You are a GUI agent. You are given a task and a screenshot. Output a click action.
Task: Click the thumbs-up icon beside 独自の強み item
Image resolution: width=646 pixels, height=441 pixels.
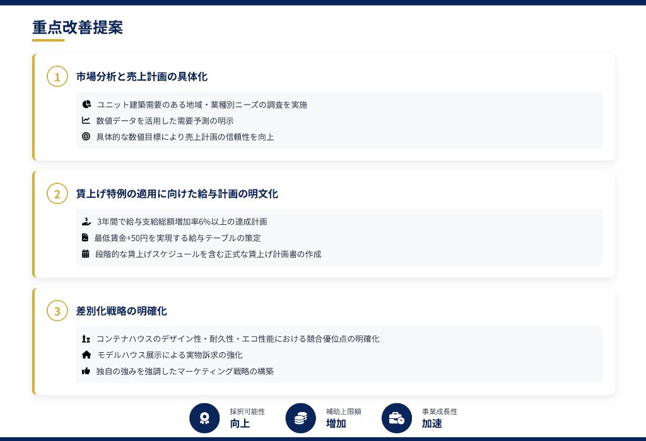(x=86, y=371)
